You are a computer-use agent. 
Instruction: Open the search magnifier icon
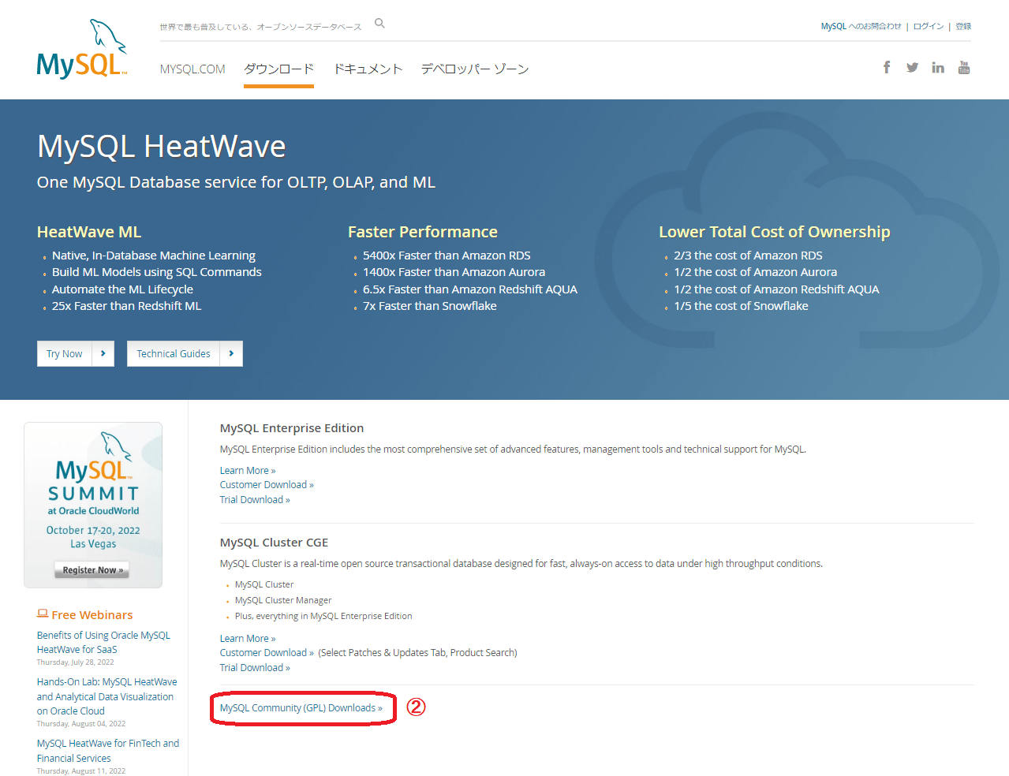379,24
